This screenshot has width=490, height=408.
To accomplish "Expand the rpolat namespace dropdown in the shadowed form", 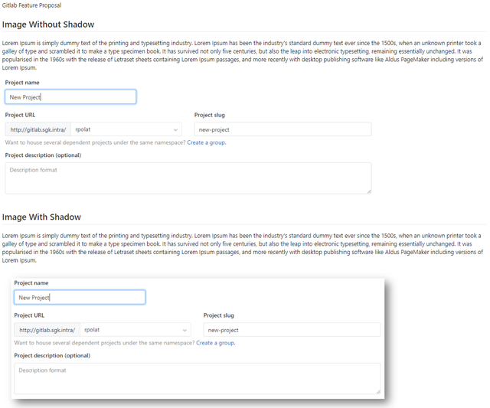I will pyautogui.click(x=136, y=330).
